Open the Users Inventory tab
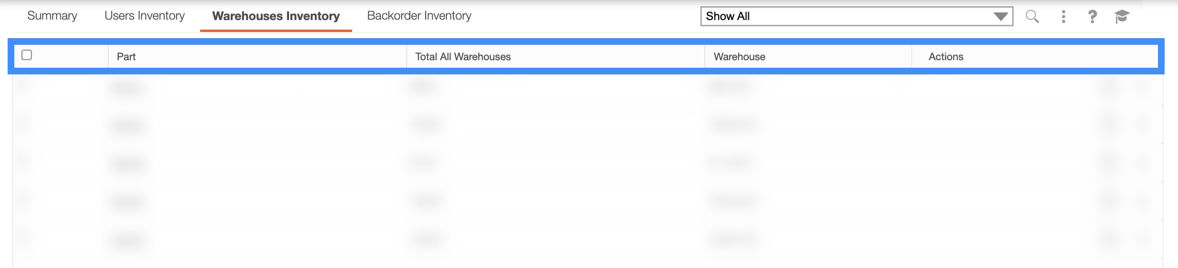The height and width of the screenshot is (268, 1178). (144, 16)
